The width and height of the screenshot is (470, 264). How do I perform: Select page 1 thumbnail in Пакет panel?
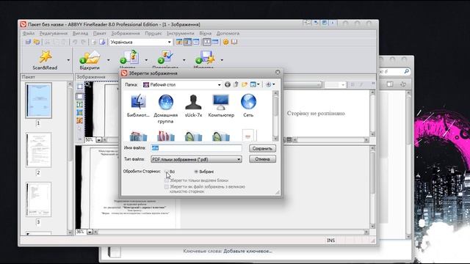[x=38, y=100]
